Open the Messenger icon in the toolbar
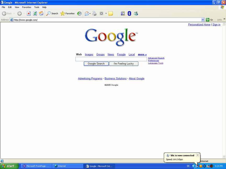The width and height of the screenshot is (226, 169). [136, 14]
